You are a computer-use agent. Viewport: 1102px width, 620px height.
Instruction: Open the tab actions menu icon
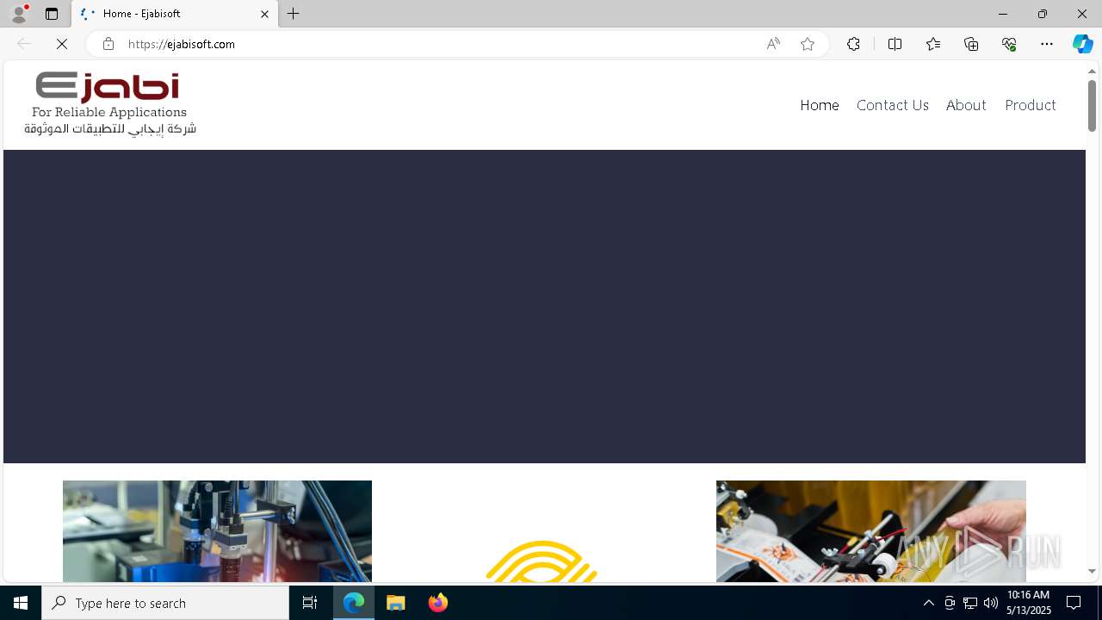coord(52,14)
